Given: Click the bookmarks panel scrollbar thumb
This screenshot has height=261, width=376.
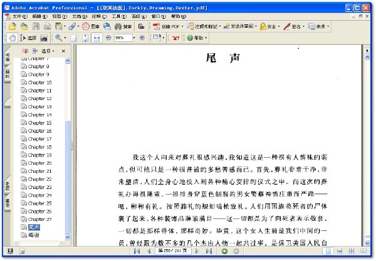Looking at the screenshot, I should (x=68, y=177).
